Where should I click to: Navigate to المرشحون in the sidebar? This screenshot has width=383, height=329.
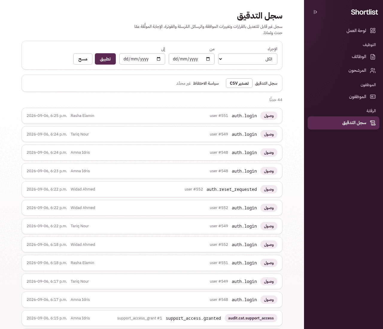344,71
